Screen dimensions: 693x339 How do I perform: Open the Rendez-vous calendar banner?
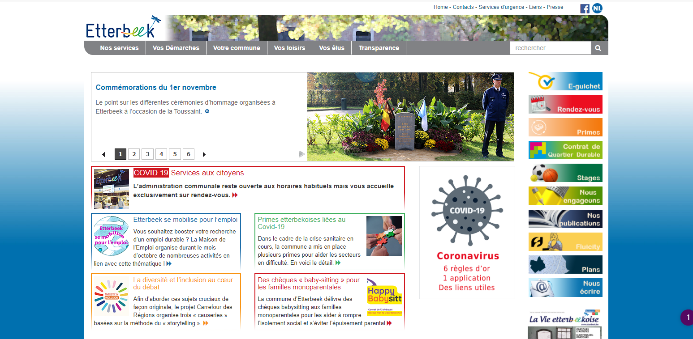click(x=565, y=104)
